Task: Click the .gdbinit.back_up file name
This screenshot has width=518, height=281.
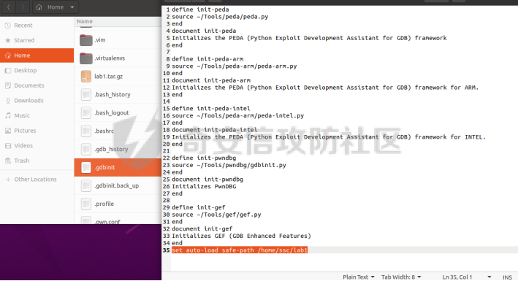Action: (x=117, y=185)
